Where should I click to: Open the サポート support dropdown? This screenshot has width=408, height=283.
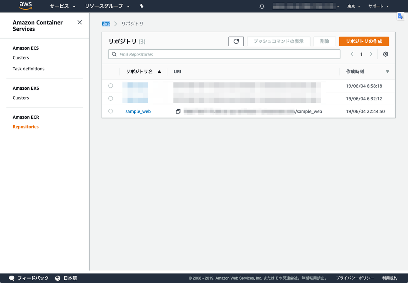pyautogui.click(x=378, y=6)
